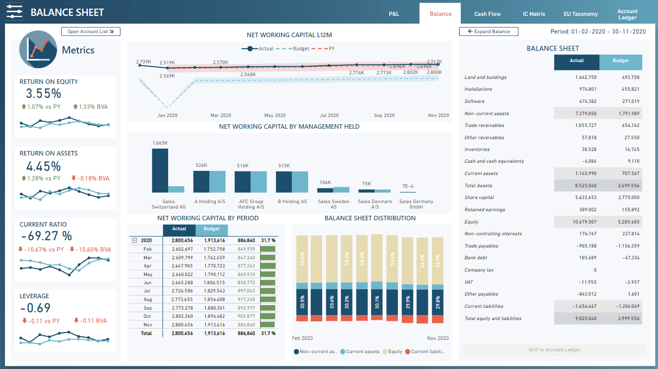The image size is (658, 369).
Task: Click Return on Assets red BVA arrow
Action: (74, 179)
